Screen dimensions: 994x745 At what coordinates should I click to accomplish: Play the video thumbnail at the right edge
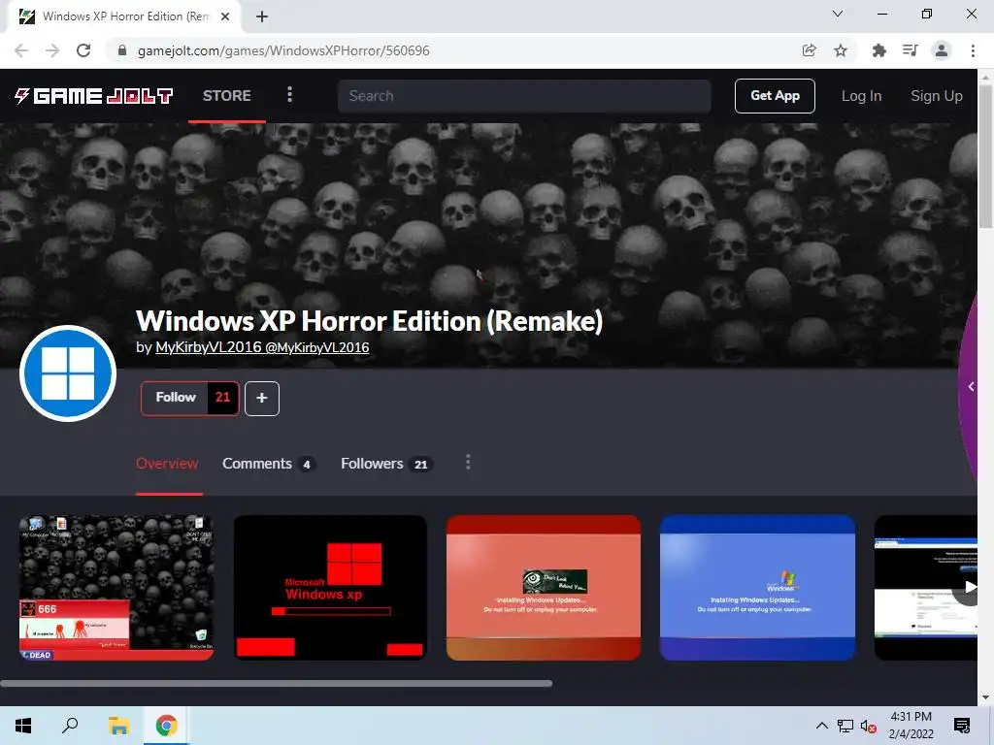(926, 588)
